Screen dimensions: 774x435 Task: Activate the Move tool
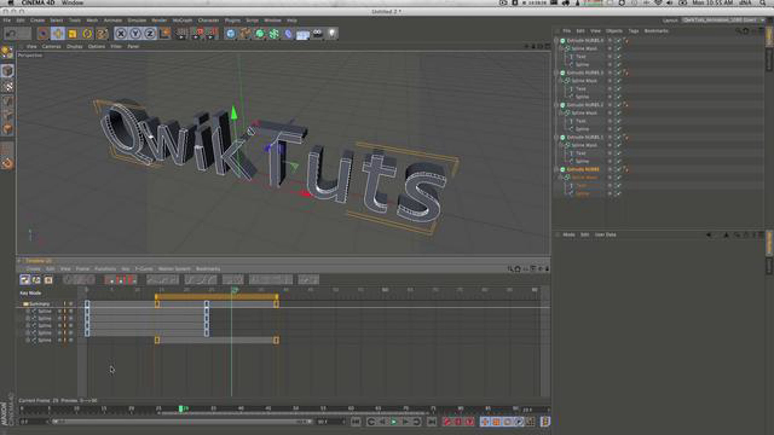[58, 34]
